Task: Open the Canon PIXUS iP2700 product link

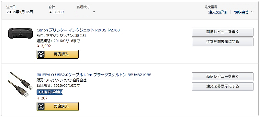Action: tap(78, 30)
